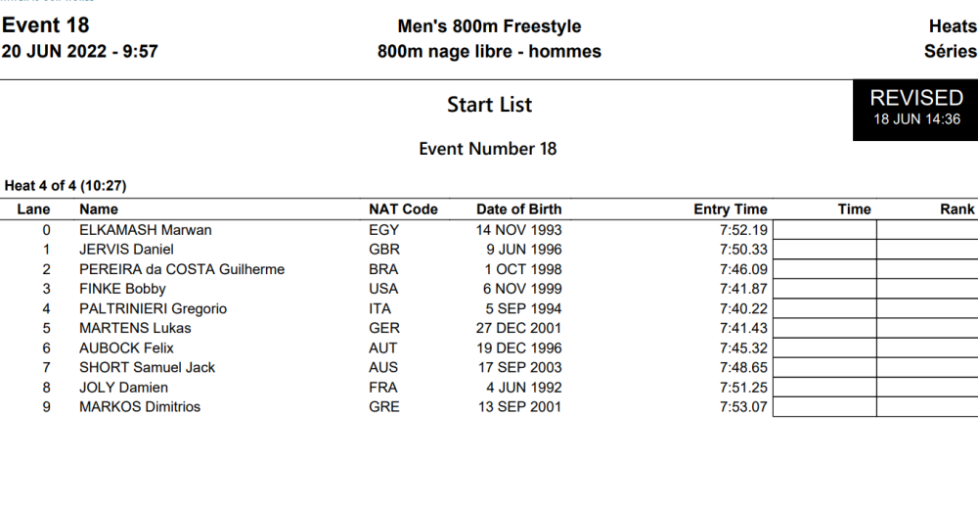This screenshot has width=978, height=509.
Task: Select the Men's 800m Freestyle title
Action: coord(489,26)
